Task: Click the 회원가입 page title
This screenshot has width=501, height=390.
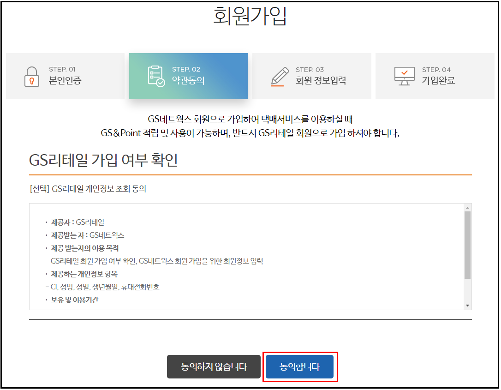Action: pyautogui.click(x=250, y=16)
